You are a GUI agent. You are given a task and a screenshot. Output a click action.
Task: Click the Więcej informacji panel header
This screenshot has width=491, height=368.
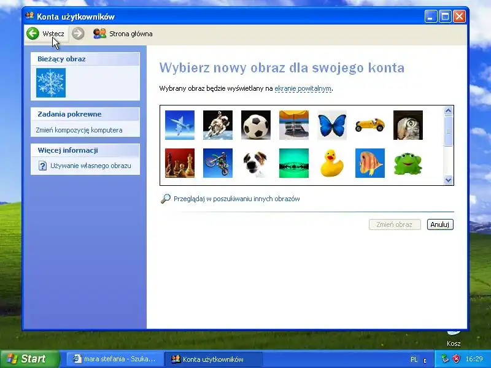coord(85,150)
